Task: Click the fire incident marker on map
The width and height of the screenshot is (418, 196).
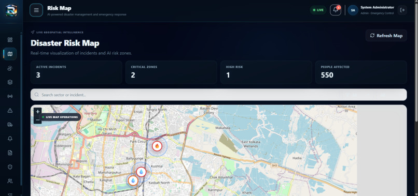Action: click(x=157, y=146)
